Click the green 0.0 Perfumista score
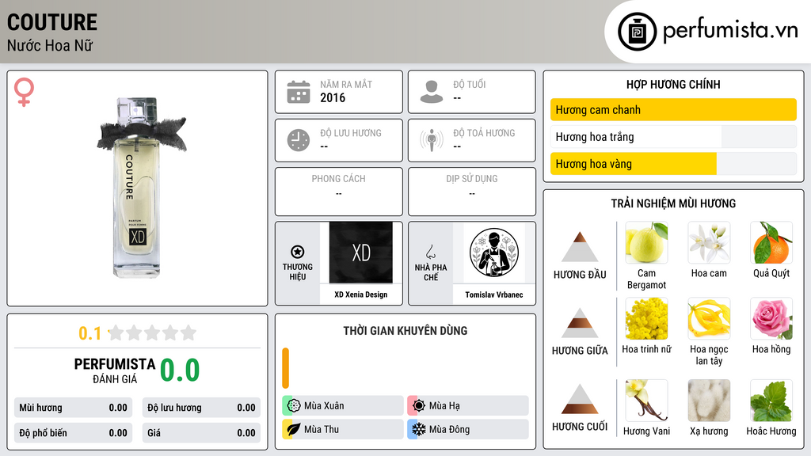 coord(180,370)
